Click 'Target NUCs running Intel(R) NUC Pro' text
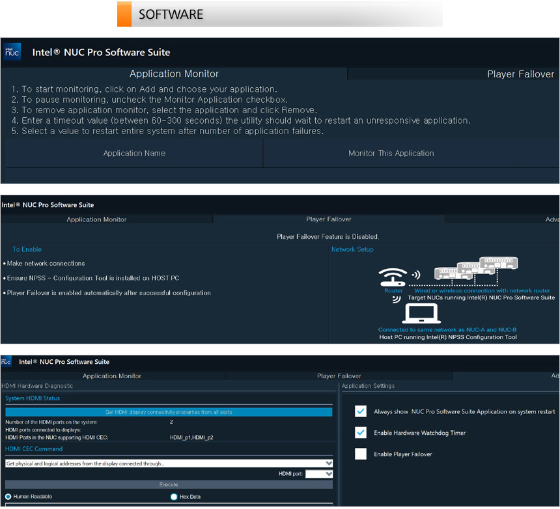Screen dimensions: 560x509 [x=481, y=297]
